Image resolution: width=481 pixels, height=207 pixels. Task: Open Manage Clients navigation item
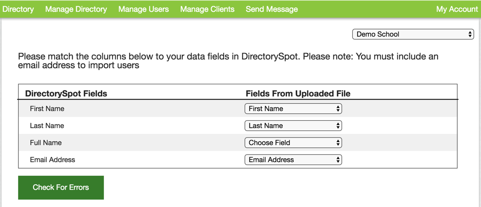pyautogui.click(x=207, y=9)
